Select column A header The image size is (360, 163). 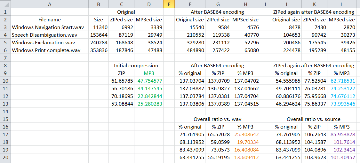coord(50,4)
